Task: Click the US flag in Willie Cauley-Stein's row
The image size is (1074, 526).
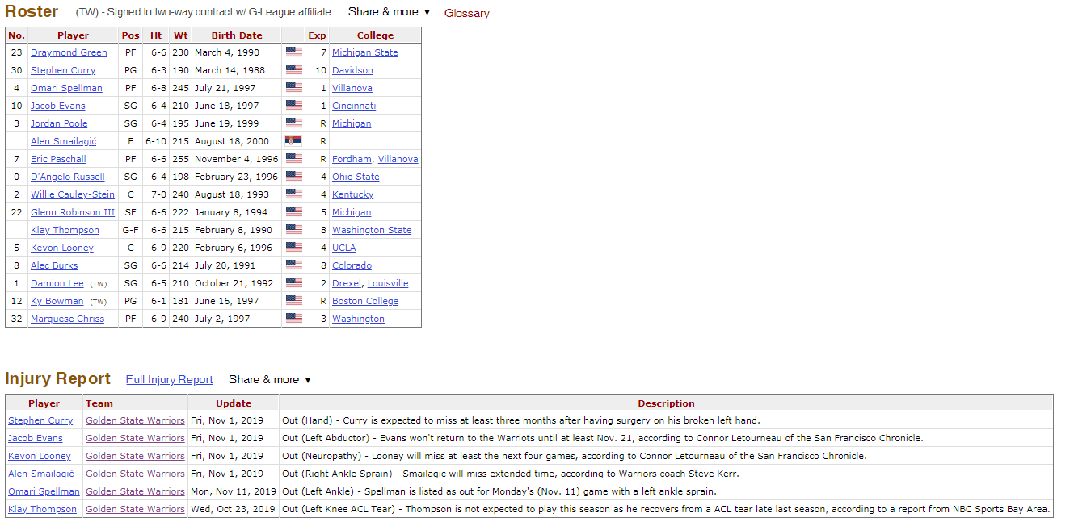Action: 293,194
